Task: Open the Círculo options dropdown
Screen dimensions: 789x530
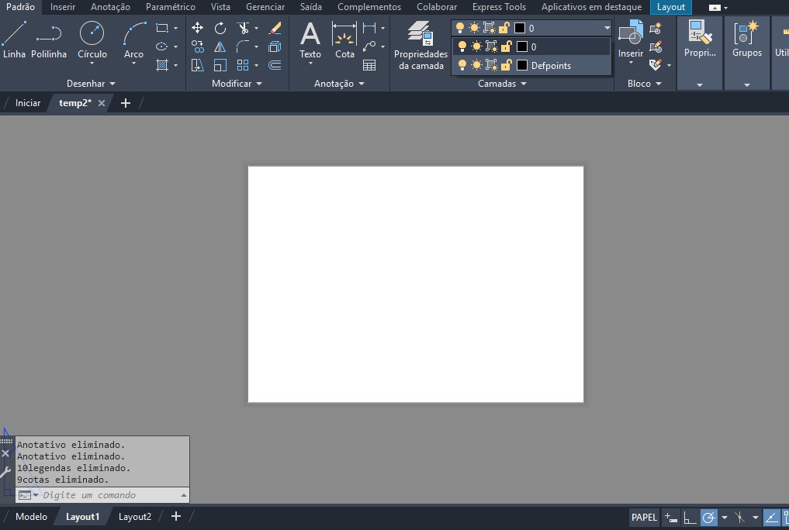Action: tap(92, 64)
